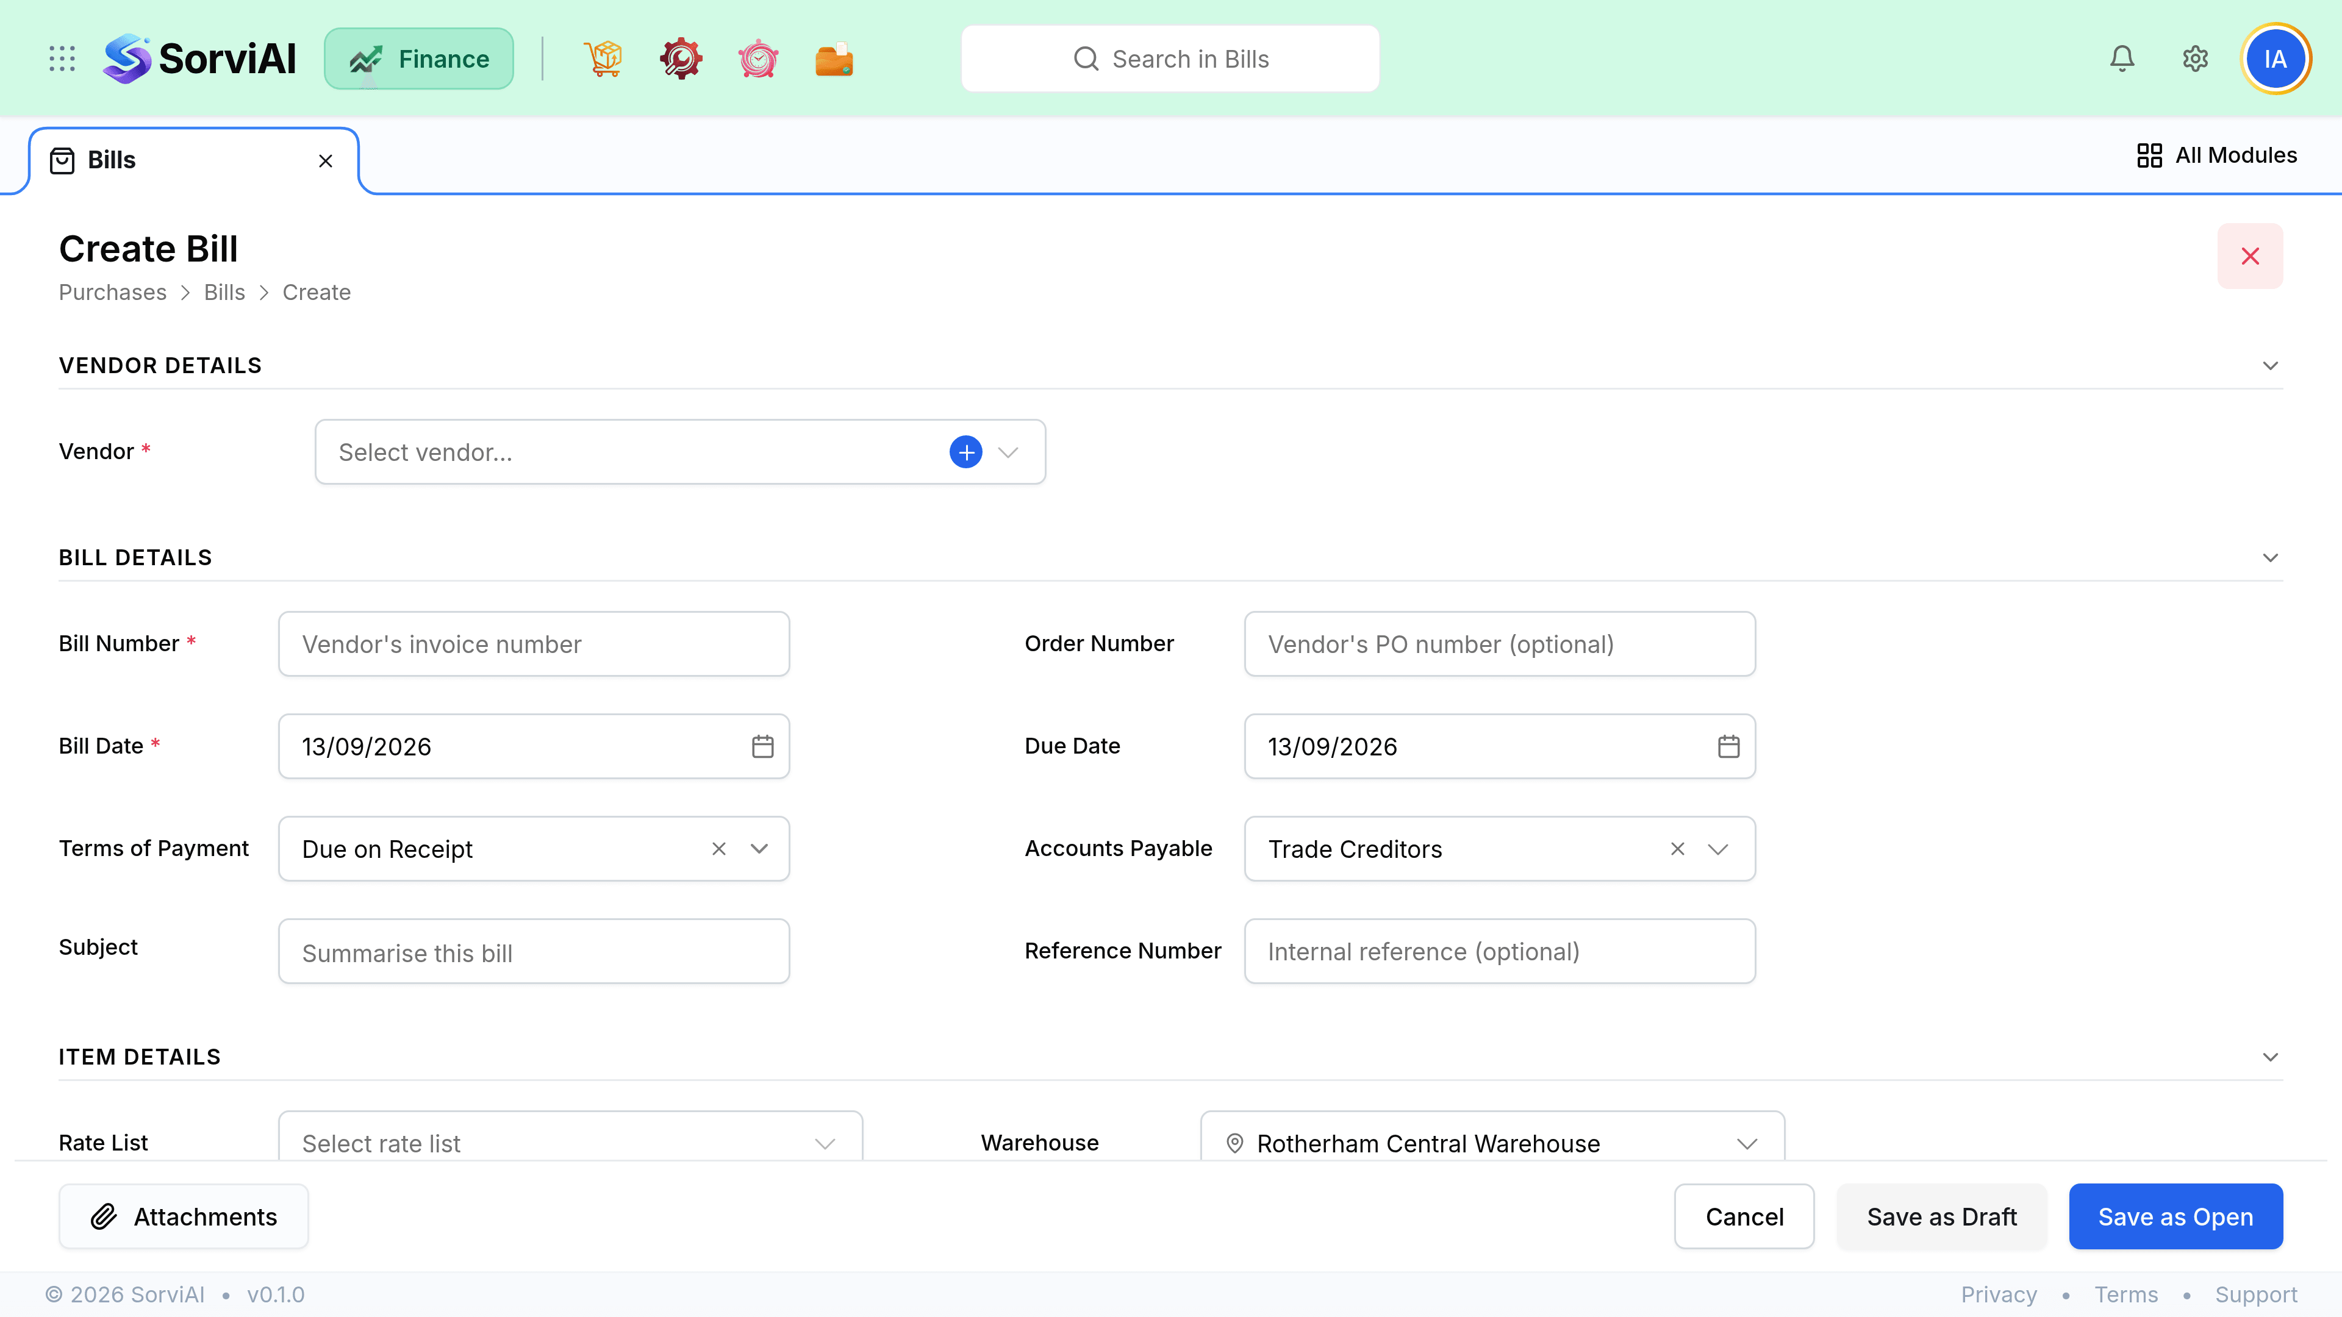Open the IA user avatar menu
2342x1317 pixels.
click(x=2276, y=59)
